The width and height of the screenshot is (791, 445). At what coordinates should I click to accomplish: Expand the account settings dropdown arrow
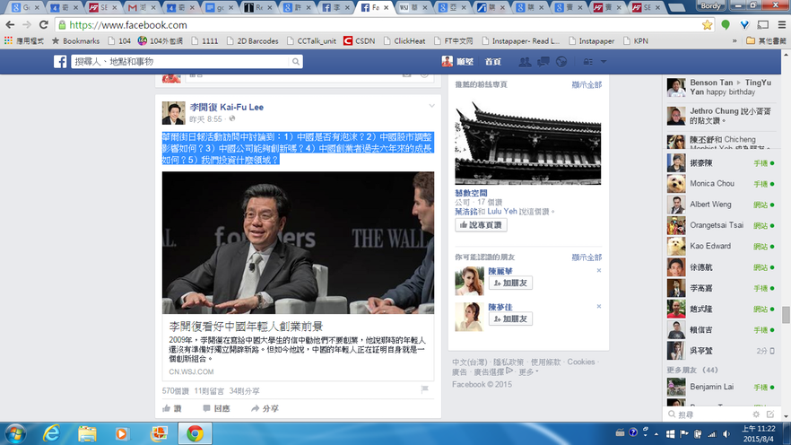click(604, 62)
